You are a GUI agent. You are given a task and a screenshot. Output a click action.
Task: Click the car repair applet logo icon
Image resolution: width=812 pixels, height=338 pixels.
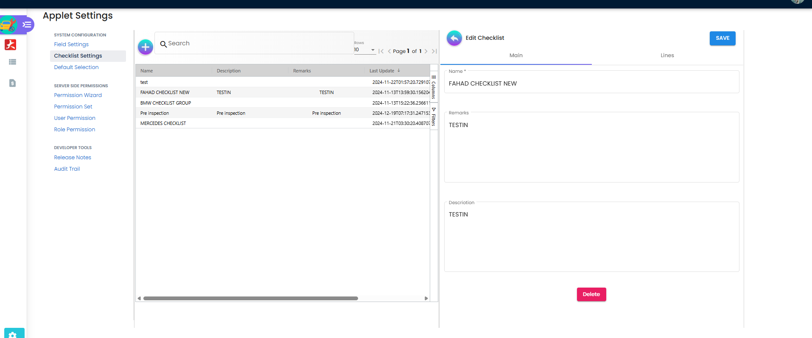coord(8,25)
